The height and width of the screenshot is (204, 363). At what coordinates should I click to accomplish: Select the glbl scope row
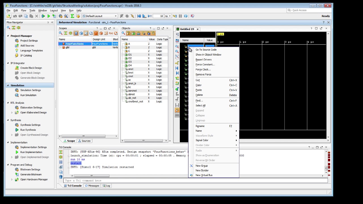pos(88,48)
